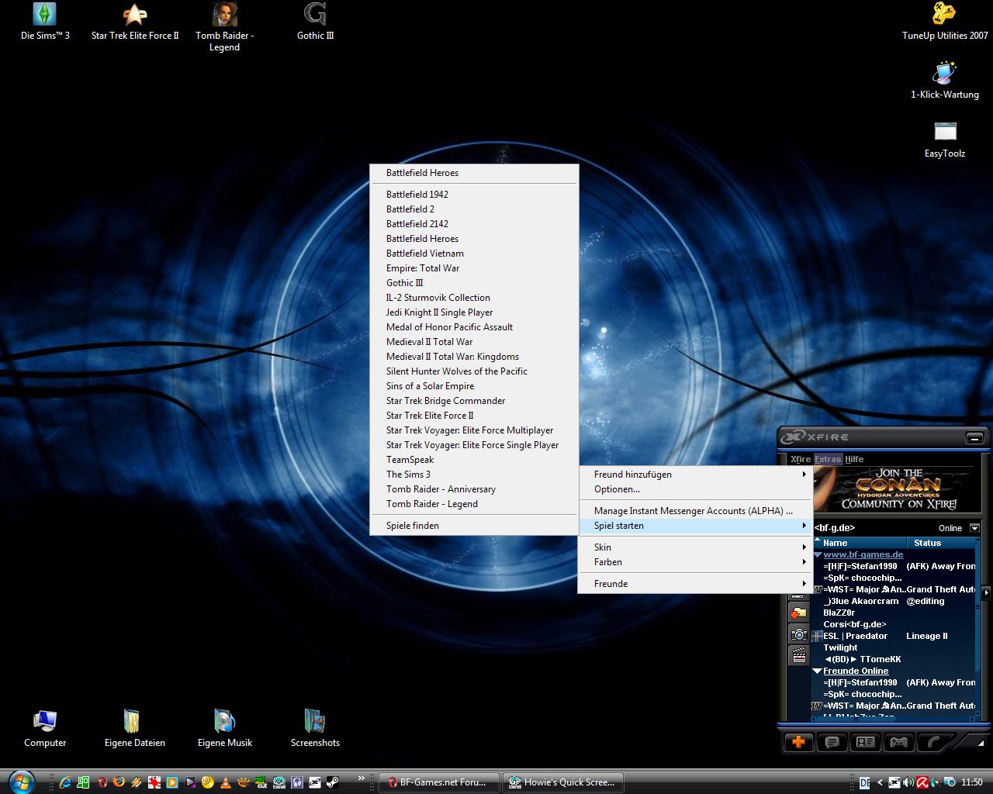This screenshot has height=794, width=993.
Task: Click the Avira red umbrella tray icon
Action: click(923, 782)
